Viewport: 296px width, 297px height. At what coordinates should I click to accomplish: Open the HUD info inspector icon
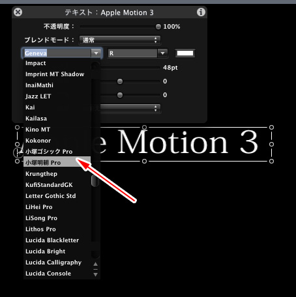pos(201,12)
